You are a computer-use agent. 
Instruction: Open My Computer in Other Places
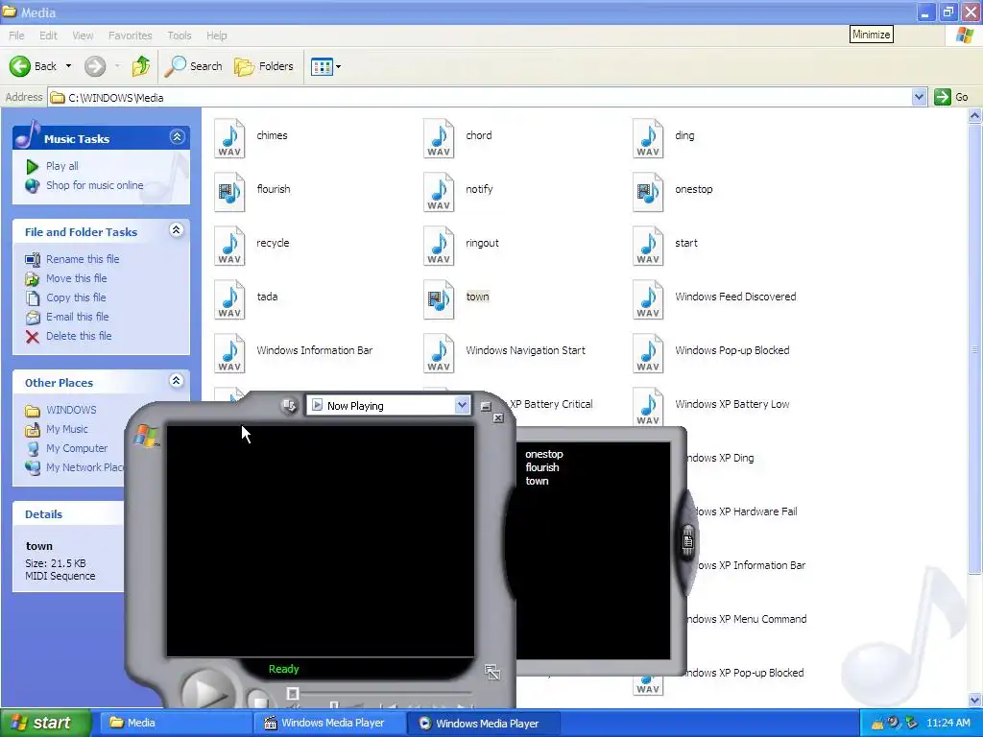(x=77, y=449)
